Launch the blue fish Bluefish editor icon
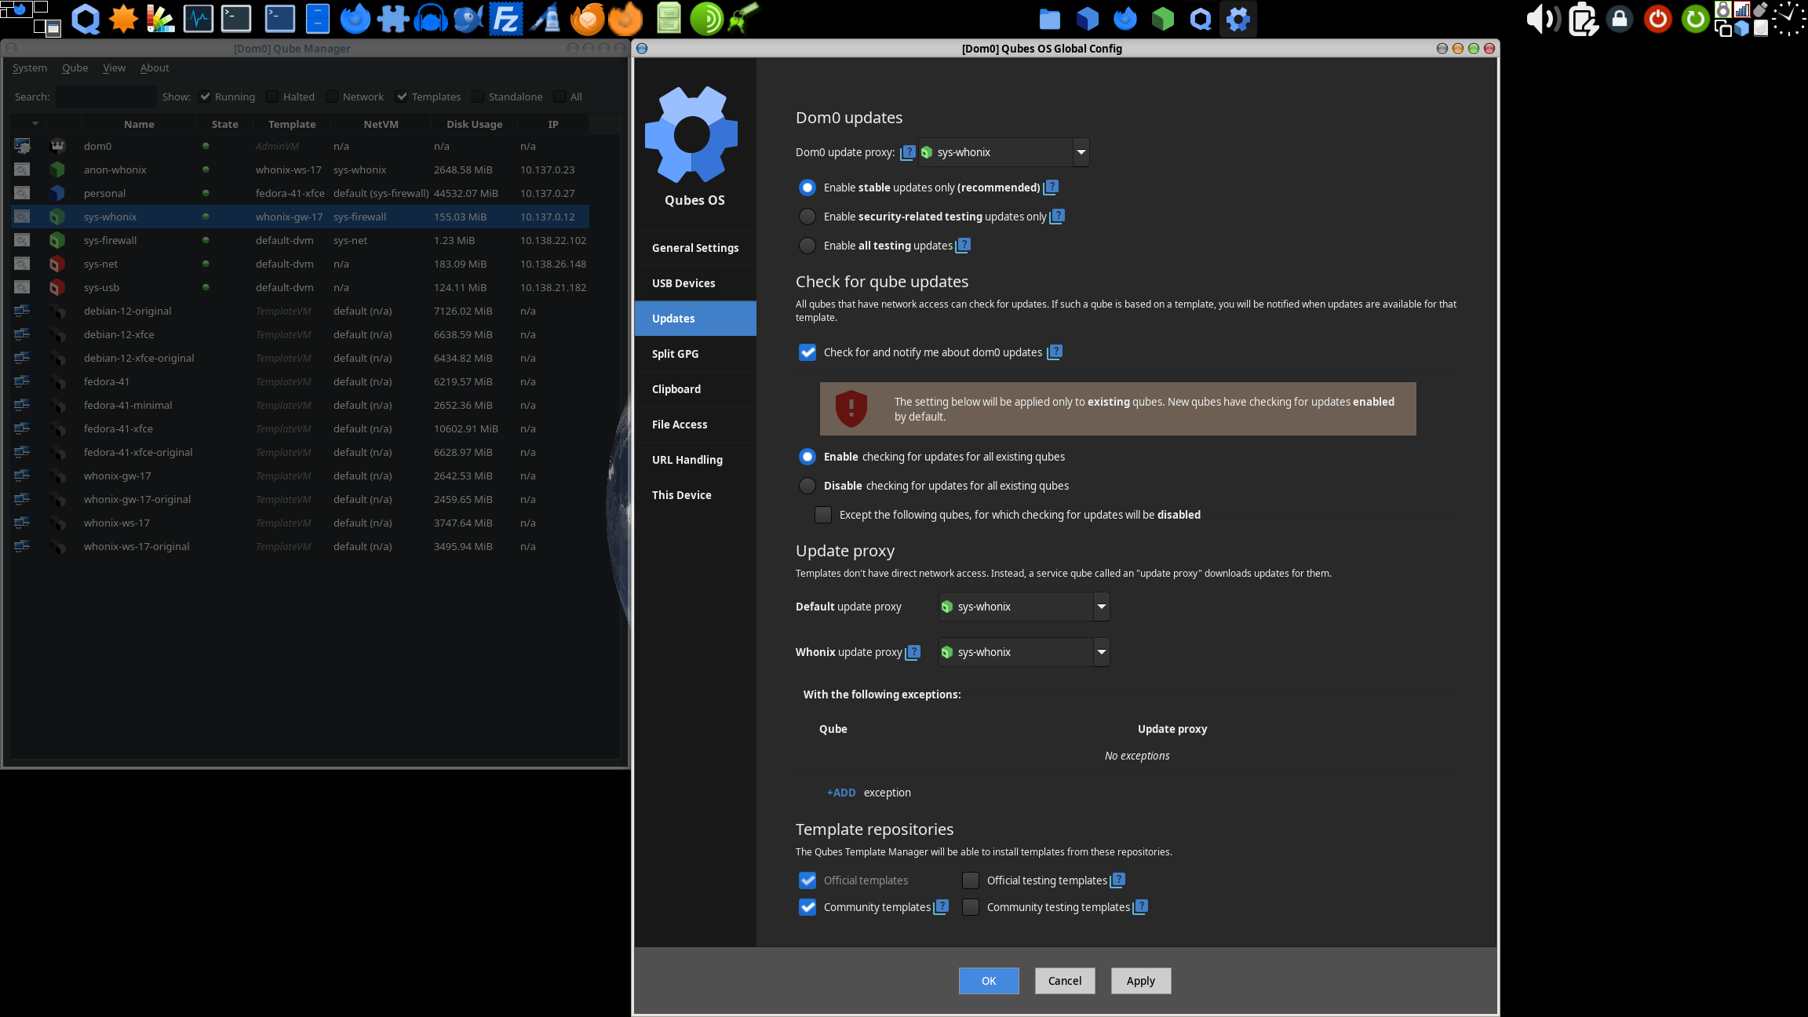Screen dimensions: 1808x1017 pos(468,19)
